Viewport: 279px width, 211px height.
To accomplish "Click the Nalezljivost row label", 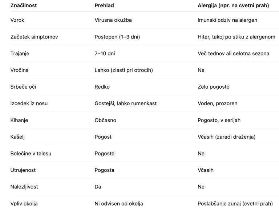I will point(24,187).
